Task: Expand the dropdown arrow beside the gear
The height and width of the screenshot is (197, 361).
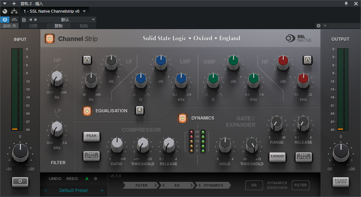Action: click(x=325, y=26)
